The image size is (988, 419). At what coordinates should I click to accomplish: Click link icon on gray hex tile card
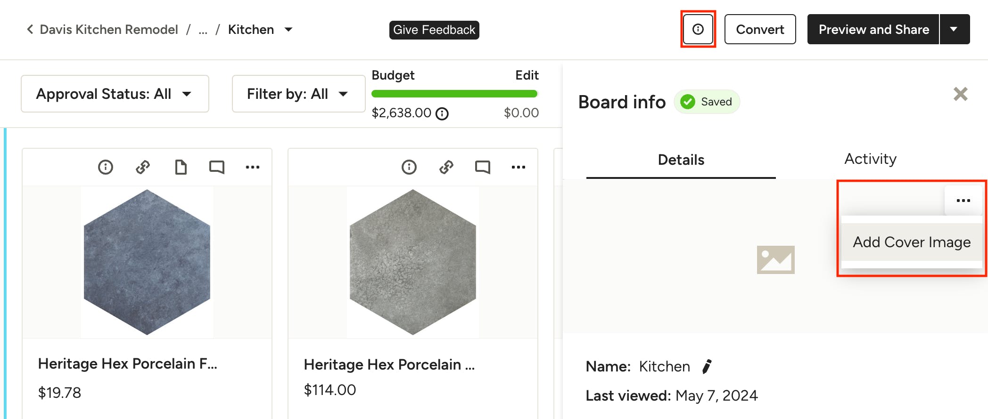point(446,167)
